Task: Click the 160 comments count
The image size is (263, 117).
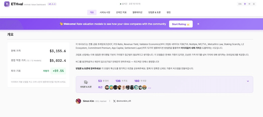Action: click(x=137, y=81)
